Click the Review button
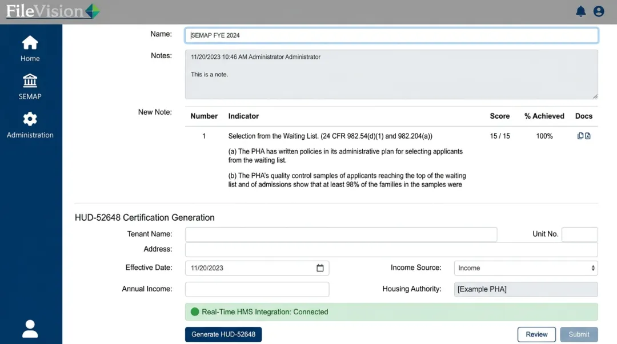Image resolution: width=617 pixels, height=344 pixels. 536,334
